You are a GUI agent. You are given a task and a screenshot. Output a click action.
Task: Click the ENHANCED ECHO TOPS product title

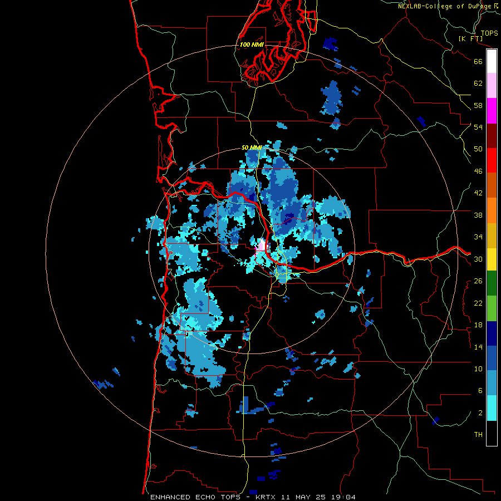click(195, 497)
